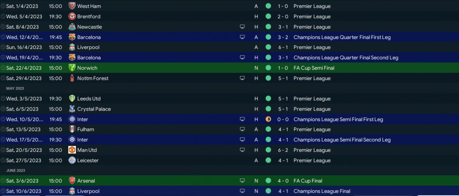Open the Crystal Palace team link
459x196 pixels.
(94, 109)
